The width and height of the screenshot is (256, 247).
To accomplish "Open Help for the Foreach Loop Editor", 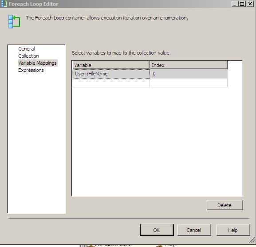I will coord(233,230).
